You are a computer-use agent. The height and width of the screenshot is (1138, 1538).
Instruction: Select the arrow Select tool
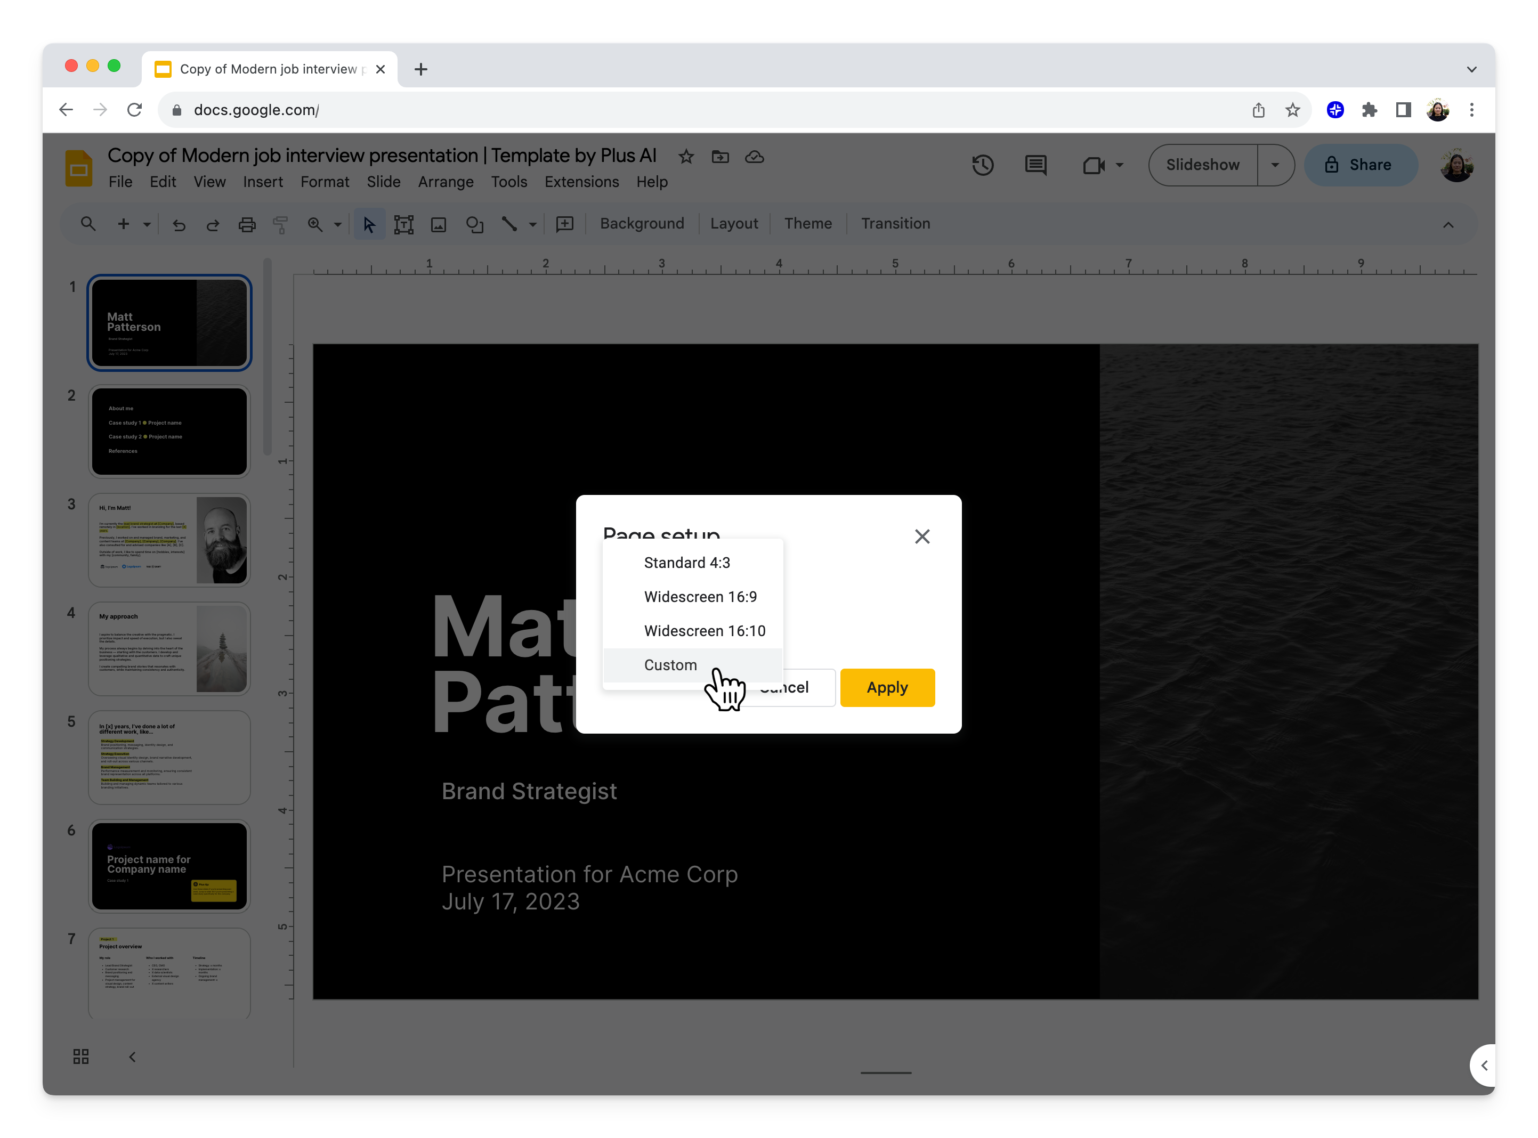pyautogui.click(x=369, y=225)
